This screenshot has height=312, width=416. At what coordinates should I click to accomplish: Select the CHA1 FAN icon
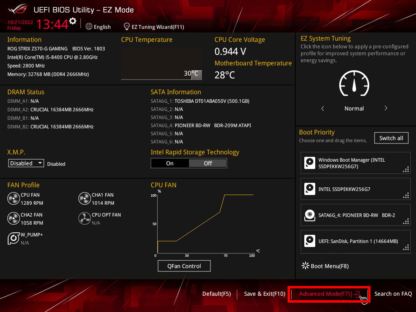84,198
